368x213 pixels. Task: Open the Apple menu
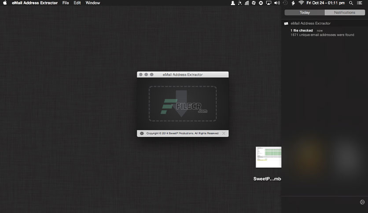(5, 3)
